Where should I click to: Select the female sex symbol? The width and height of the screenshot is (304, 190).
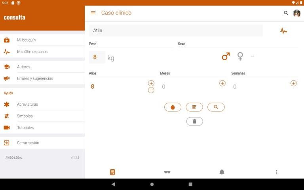click(240, 57)
